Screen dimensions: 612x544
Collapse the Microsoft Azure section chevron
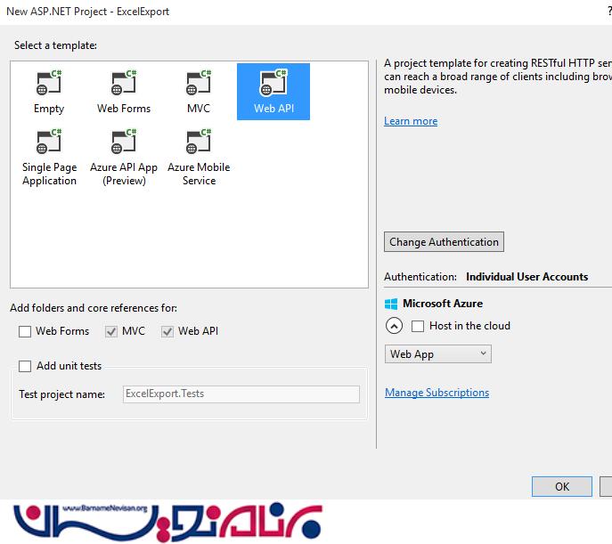(394, 326)
